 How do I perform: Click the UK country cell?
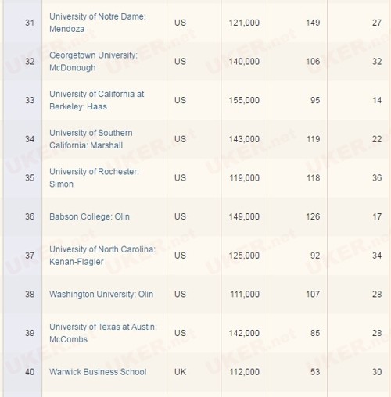(x=194, y=372)
